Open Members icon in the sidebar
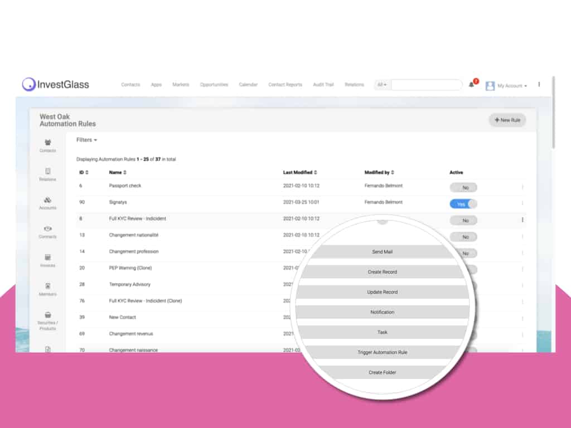571x428 pixels. [48, 289]
